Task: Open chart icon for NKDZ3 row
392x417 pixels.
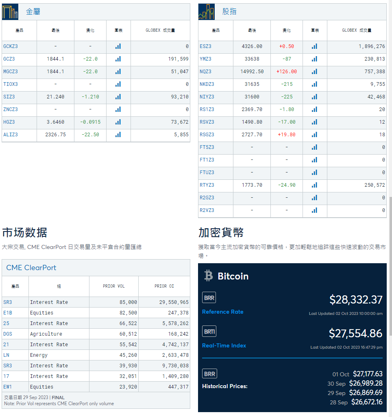Action: coord(314,84)
